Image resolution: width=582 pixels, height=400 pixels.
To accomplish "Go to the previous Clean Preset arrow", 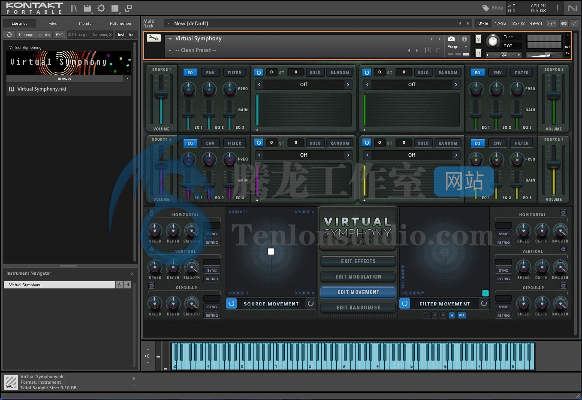I will [409, 50].
